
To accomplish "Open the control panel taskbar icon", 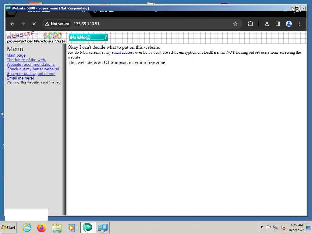I will click(x=103, y=227).
